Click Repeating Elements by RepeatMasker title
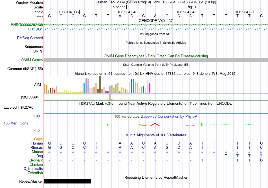268x188 pixels. point(156,177)
